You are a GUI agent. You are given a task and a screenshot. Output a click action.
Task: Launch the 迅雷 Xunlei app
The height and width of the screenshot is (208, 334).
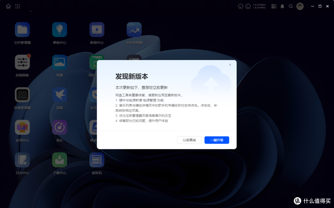pos(60,95)
